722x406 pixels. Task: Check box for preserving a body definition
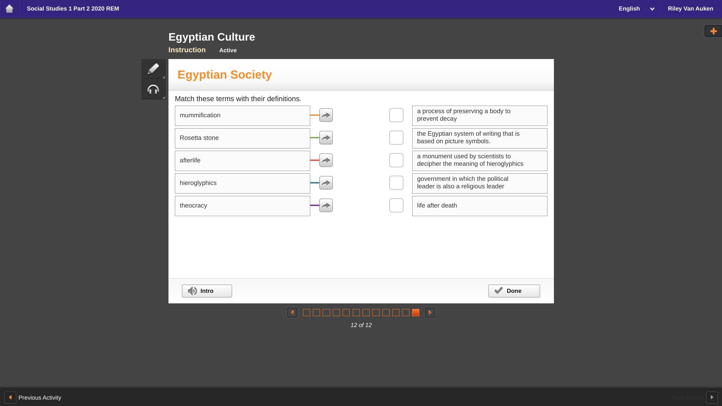396,115
